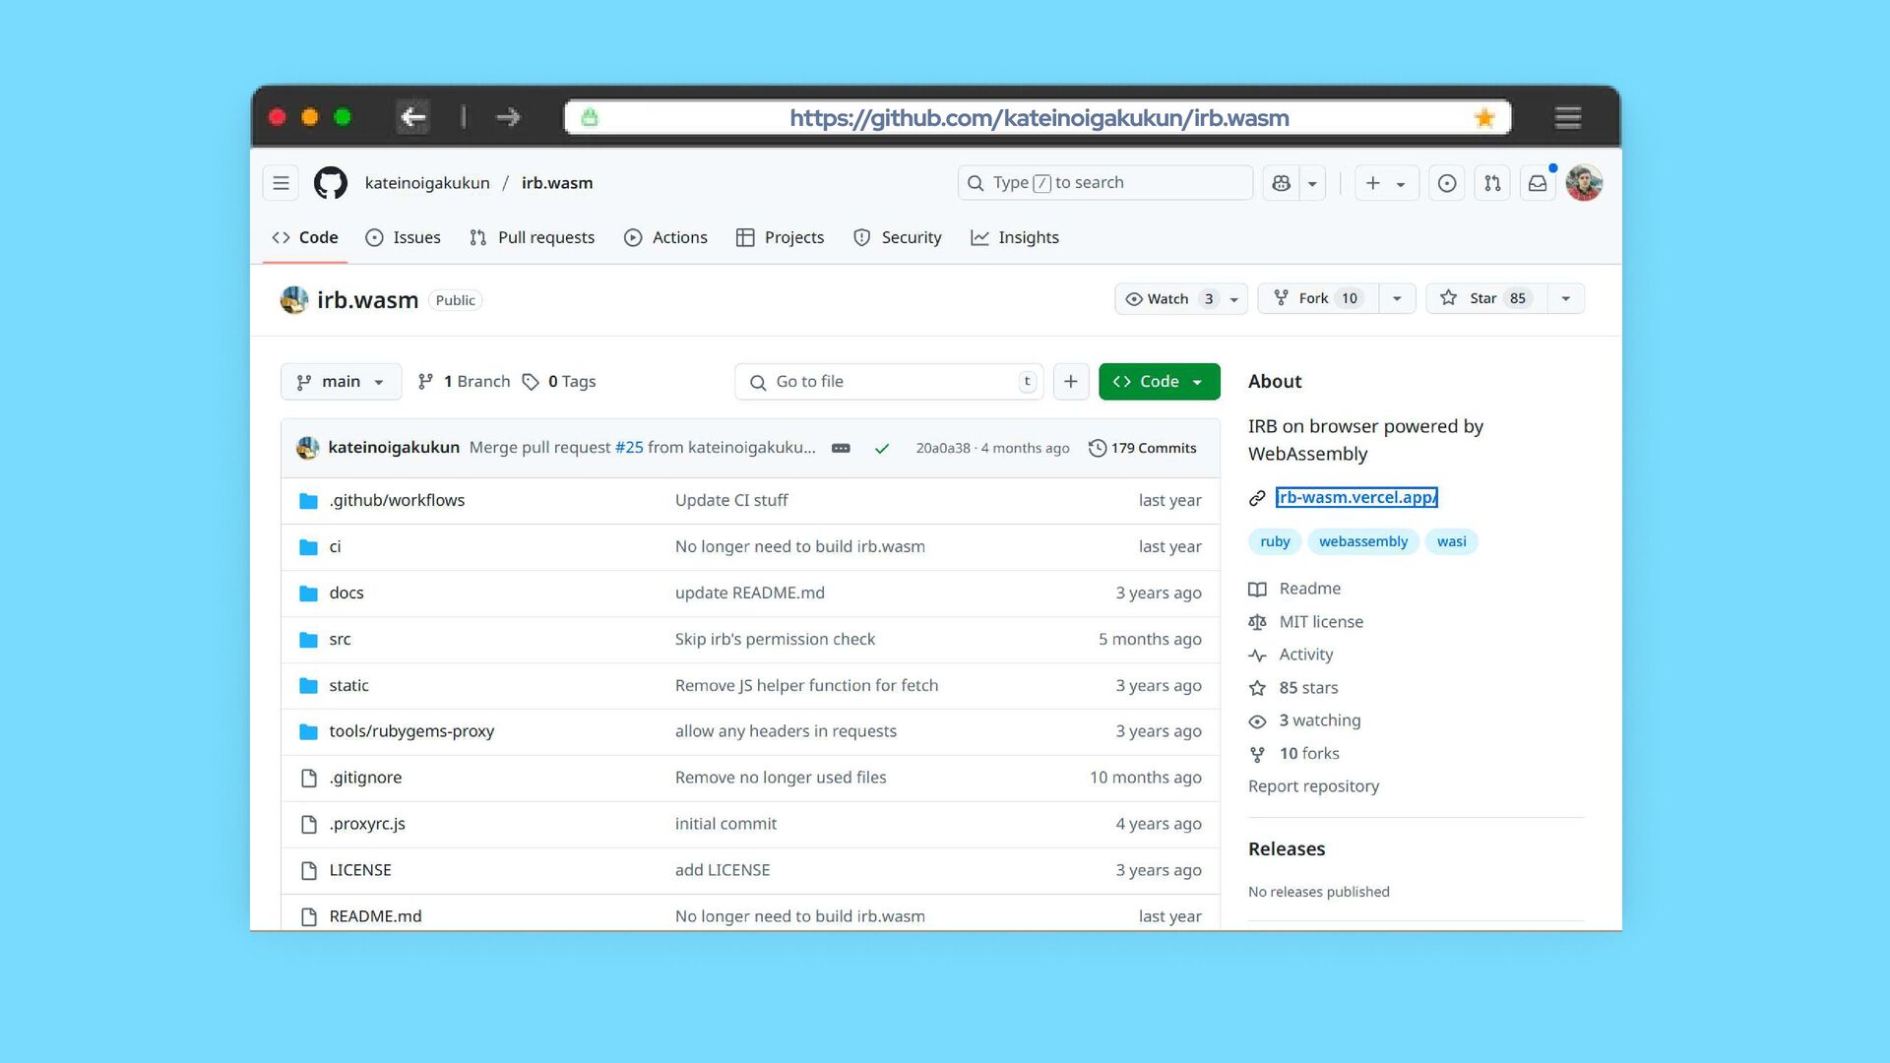
Task: Click the wasi topic tag
Action: click(1451, 542)
